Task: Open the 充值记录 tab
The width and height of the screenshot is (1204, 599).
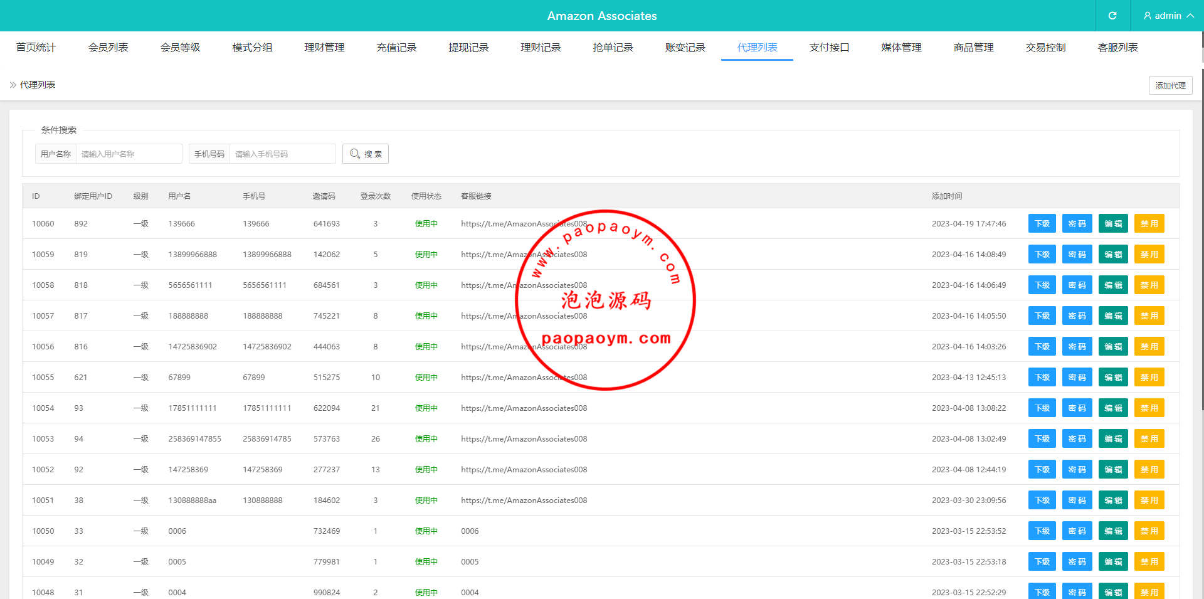Action: point(396,48)
